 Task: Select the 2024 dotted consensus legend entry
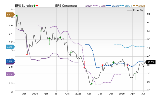[86, 6]
